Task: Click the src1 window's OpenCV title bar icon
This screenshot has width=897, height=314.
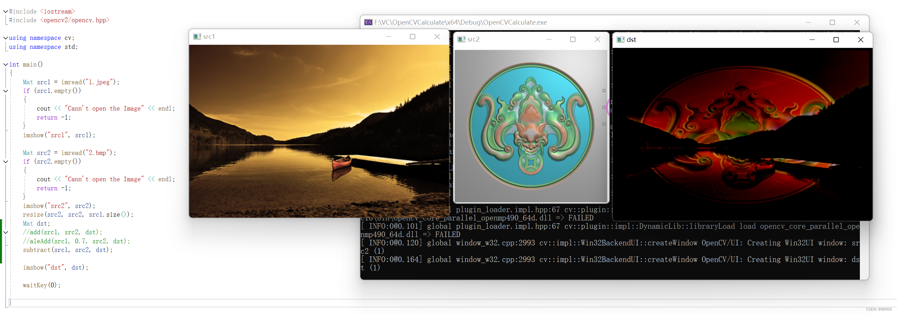Action: point(197,36)
